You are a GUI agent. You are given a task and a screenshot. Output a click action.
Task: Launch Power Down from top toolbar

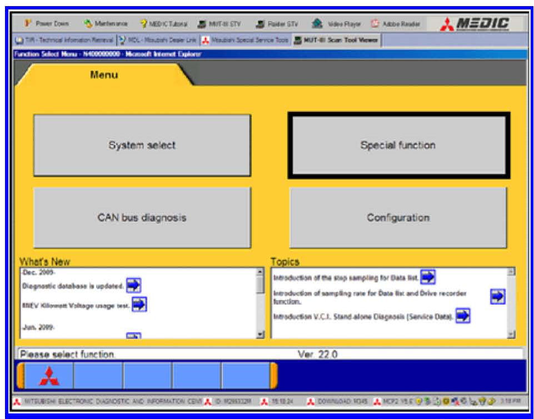[x=47, y=24]
